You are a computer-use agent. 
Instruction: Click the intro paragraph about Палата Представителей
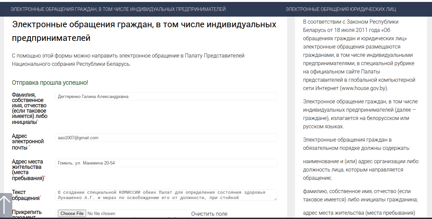click(x=128, y=60)
